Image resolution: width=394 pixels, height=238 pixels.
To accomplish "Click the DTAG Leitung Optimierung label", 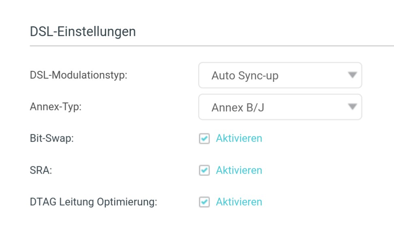I will (93, 202).
